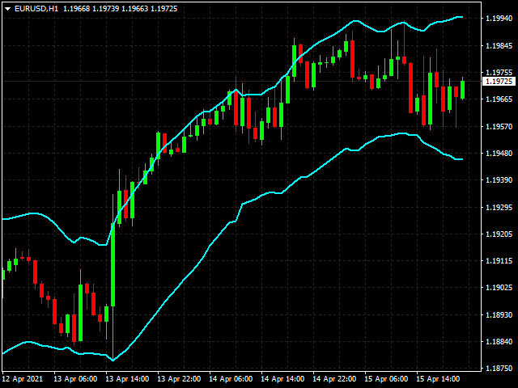Click the 1.19390 price scale label
The width and height of the screenshot is (518, 388).
pyautogui.click(x=499, y=180)
